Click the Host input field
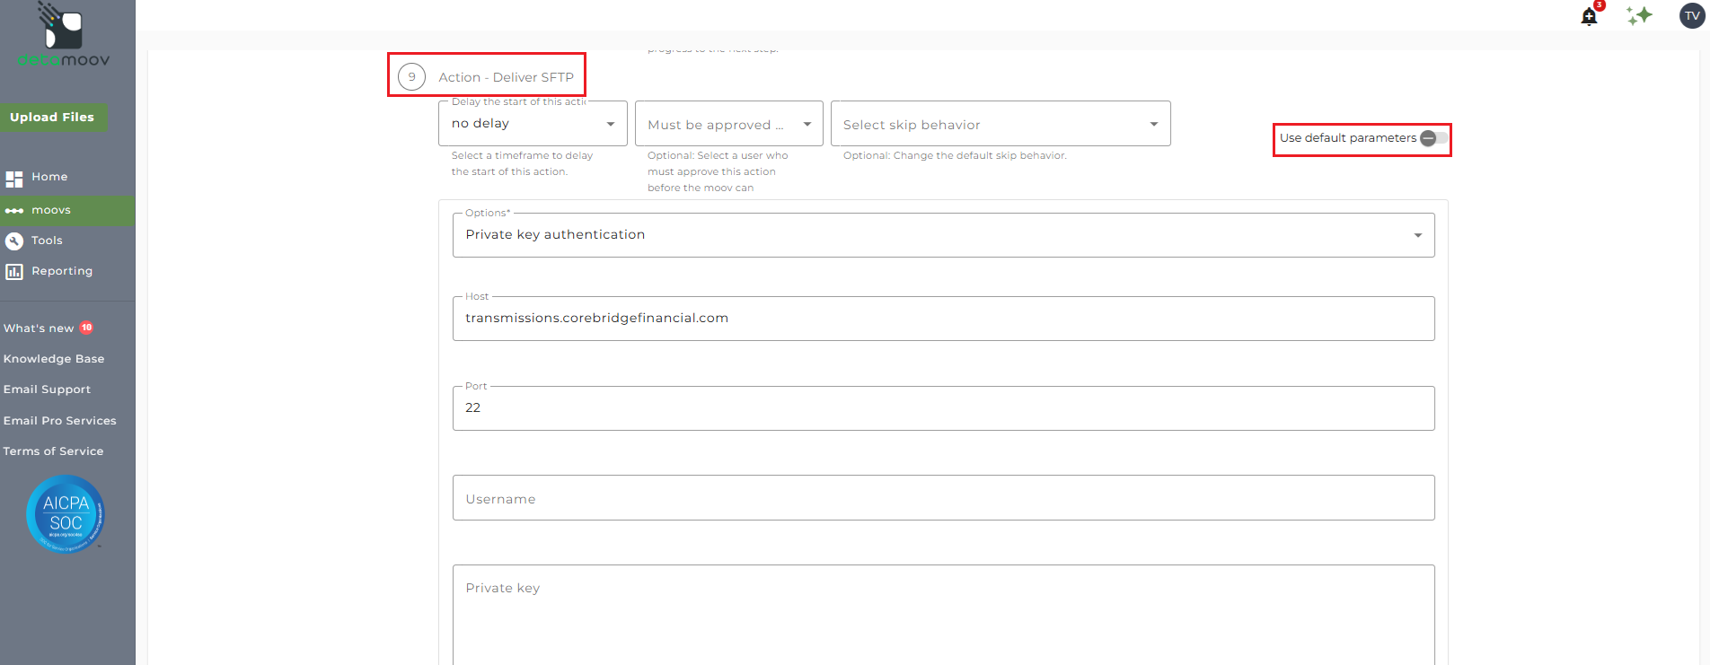The width and height of the screenshot is (1710, 665). 942,319
